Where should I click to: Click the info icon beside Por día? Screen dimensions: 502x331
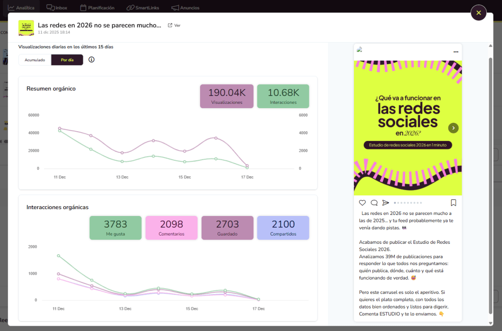pyautogui.click(x=91, y=60)
